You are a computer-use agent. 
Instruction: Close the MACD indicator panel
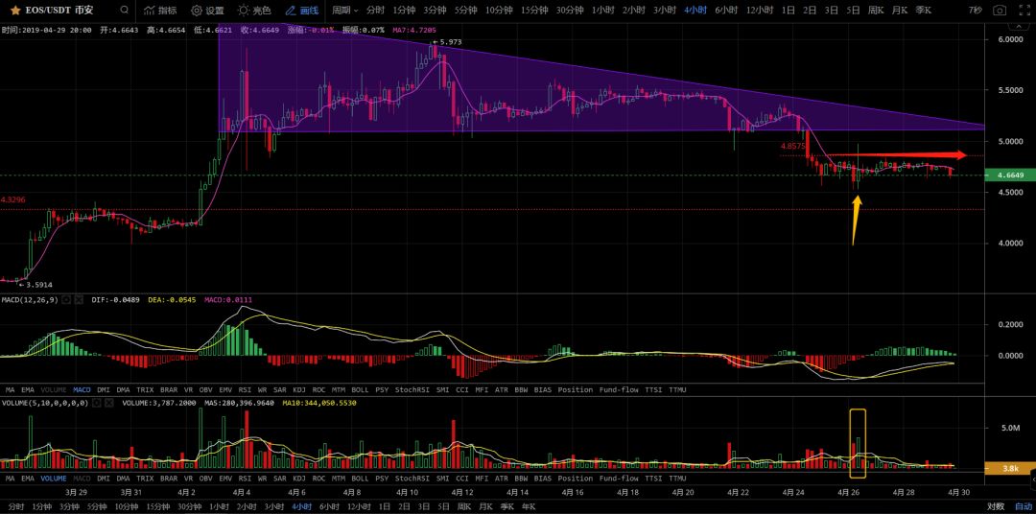[79, 300]
